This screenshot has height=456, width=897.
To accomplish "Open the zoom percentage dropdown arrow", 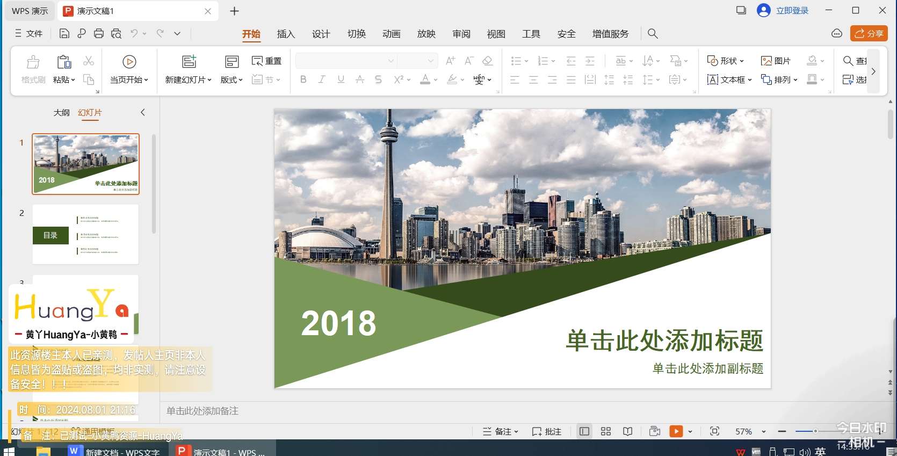I will point(764,432).
